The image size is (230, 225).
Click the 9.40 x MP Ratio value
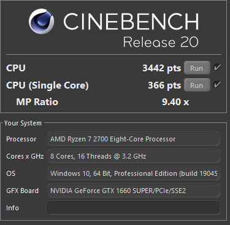[x=175, y=102]
